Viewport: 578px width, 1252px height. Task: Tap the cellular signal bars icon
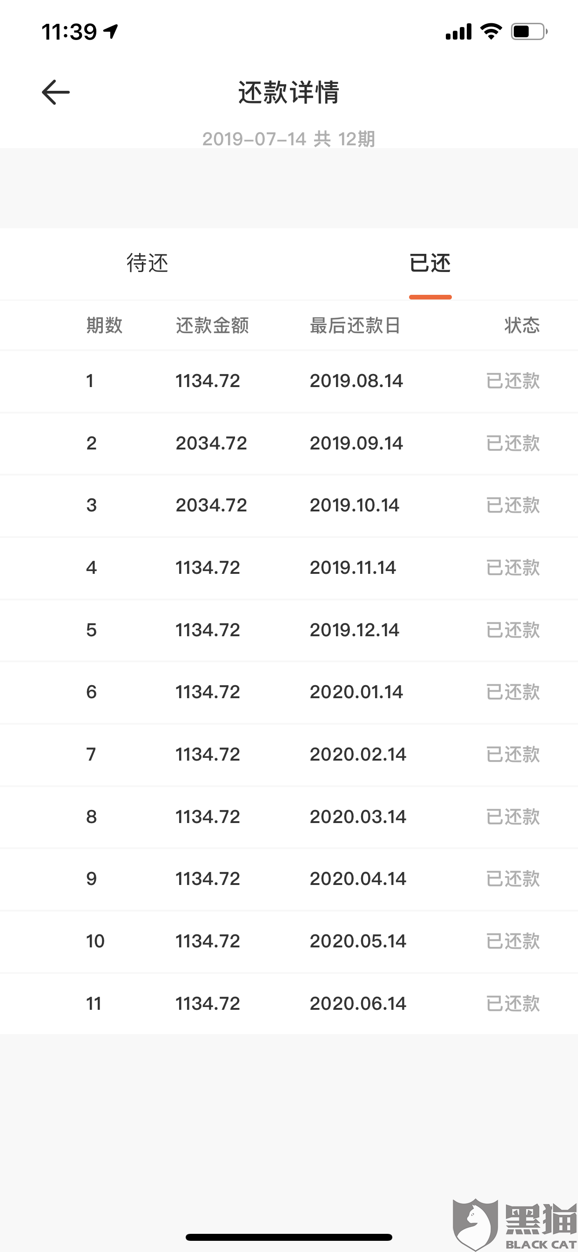coord(458,32)
